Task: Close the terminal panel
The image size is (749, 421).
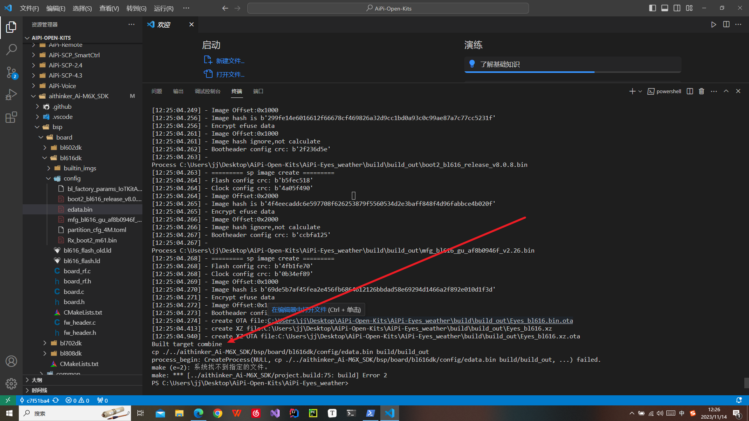Action: click(738, 91)
